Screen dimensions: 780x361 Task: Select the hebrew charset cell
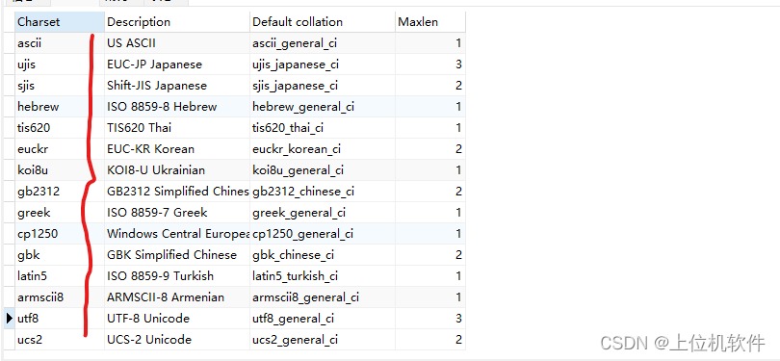point(60,107)
